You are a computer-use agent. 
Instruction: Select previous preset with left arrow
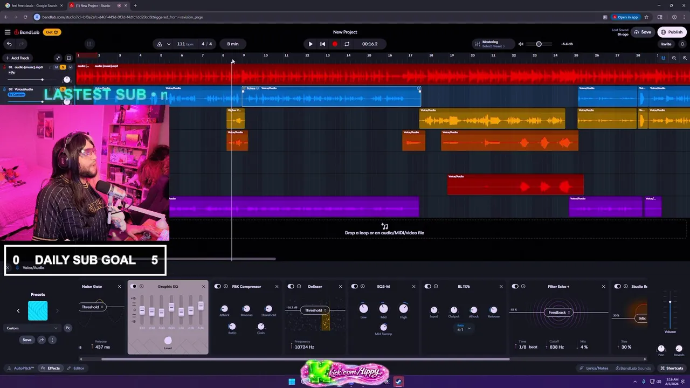pyautogui.click(x=18, y=311)
